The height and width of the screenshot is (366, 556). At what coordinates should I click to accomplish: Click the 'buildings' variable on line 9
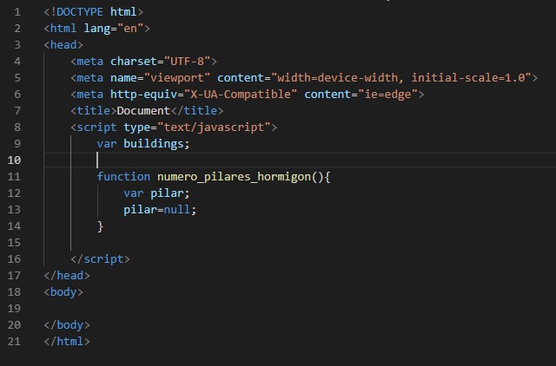click(x=153, y=144)
